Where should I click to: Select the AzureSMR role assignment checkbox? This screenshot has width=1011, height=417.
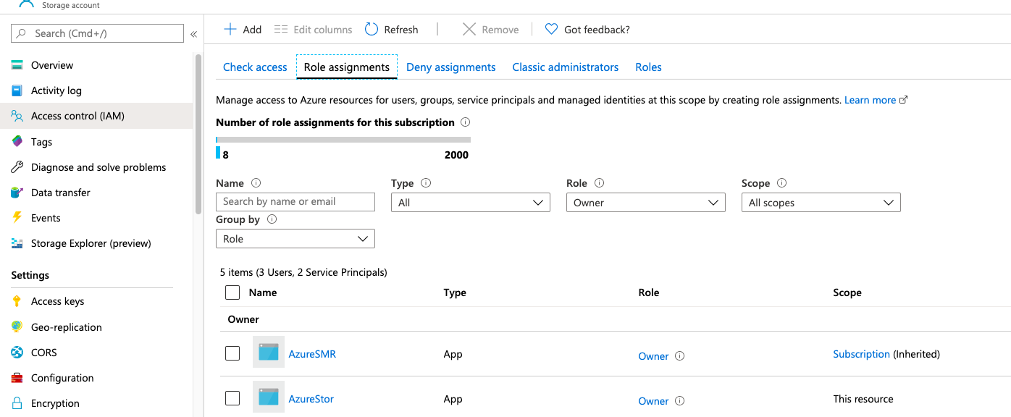[x=232, y=353]
